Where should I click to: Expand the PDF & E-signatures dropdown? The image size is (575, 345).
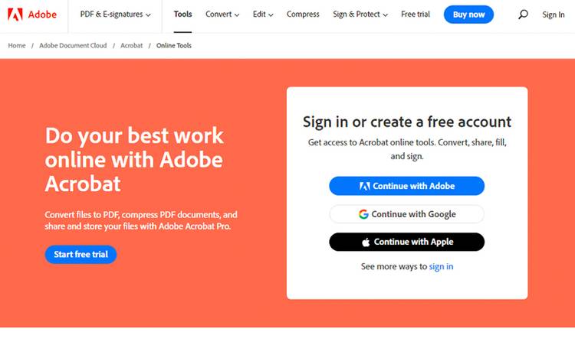[116, 15]
